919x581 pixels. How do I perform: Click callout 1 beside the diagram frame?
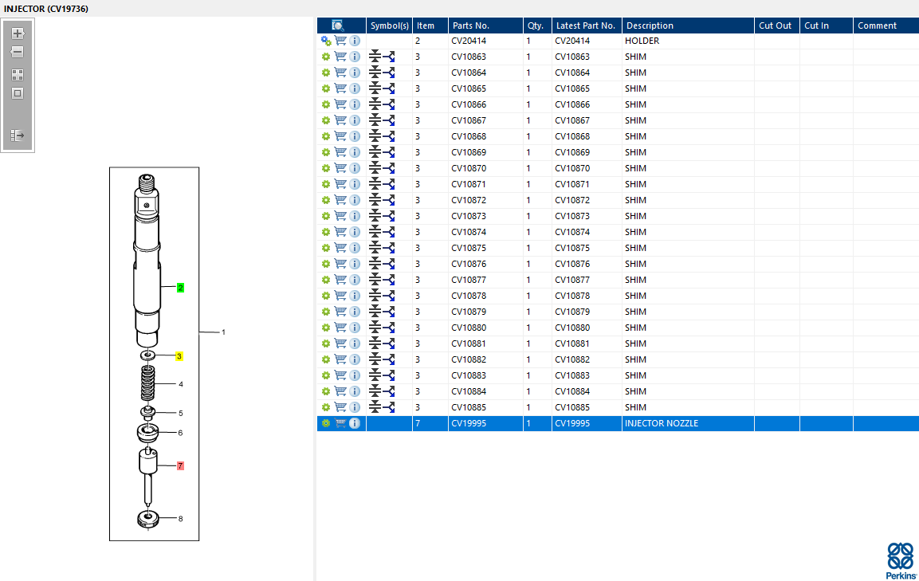coord(223,332)
